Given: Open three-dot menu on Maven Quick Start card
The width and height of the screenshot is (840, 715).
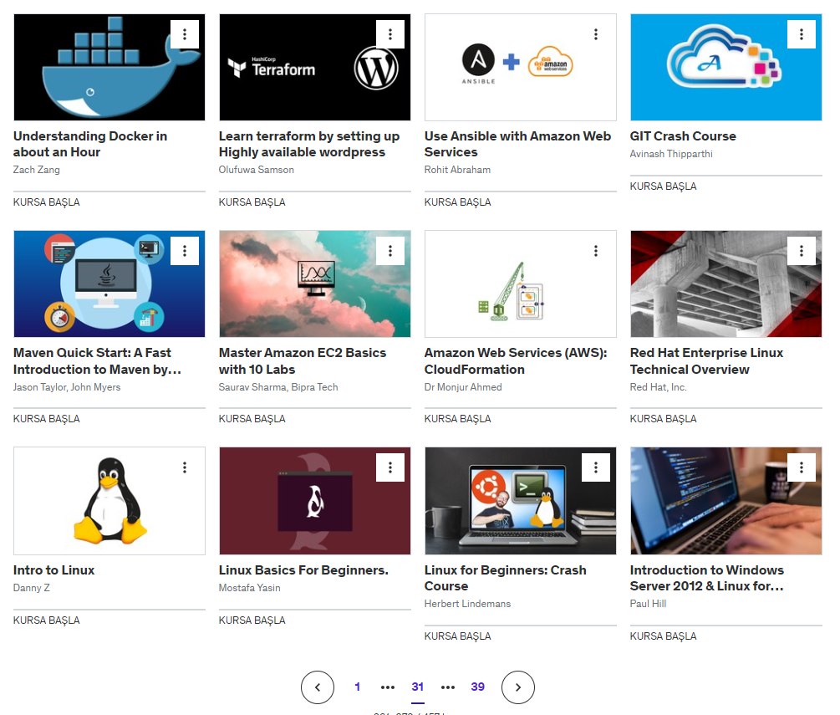Looking at the screenshot, I should [185, 251].
